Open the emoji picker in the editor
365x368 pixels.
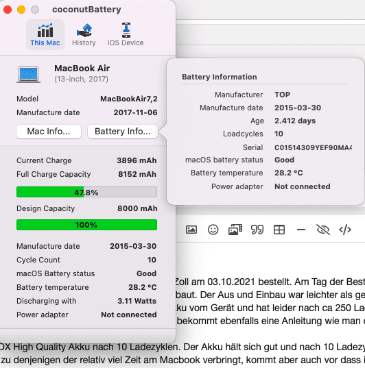pos(213,230)
